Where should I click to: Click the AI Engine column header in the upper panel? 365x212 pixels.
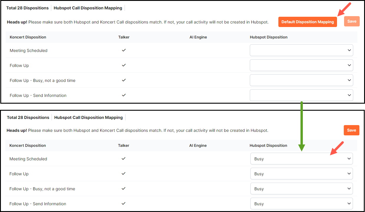[x=198, y=37]
